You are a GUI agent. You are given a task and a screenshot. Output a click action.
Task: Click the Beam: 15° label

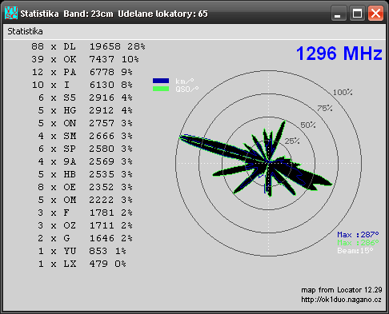tap(355, 251)
